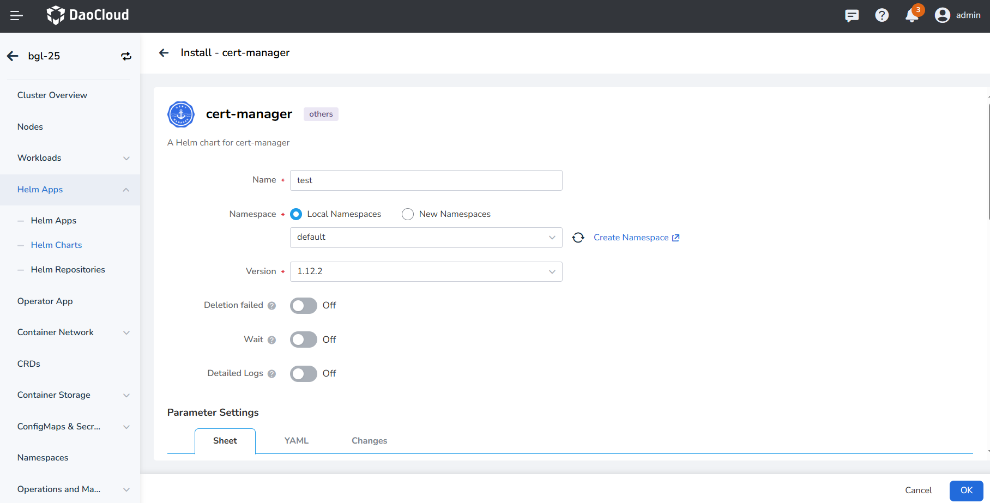Screen dimensions: 990x503
Task: Enable the Deletion failed toggle
Action: [303, 306]
